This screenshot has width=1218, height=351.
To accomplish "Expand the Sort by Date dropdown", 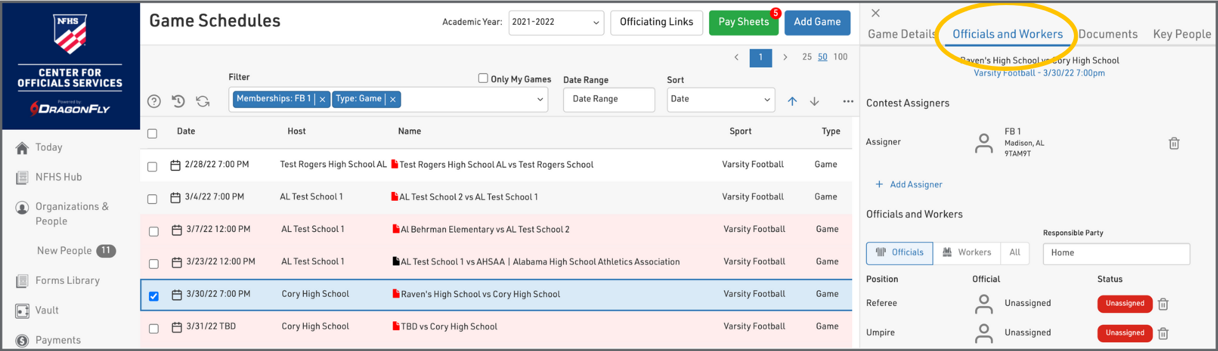I will pos(720,99).
